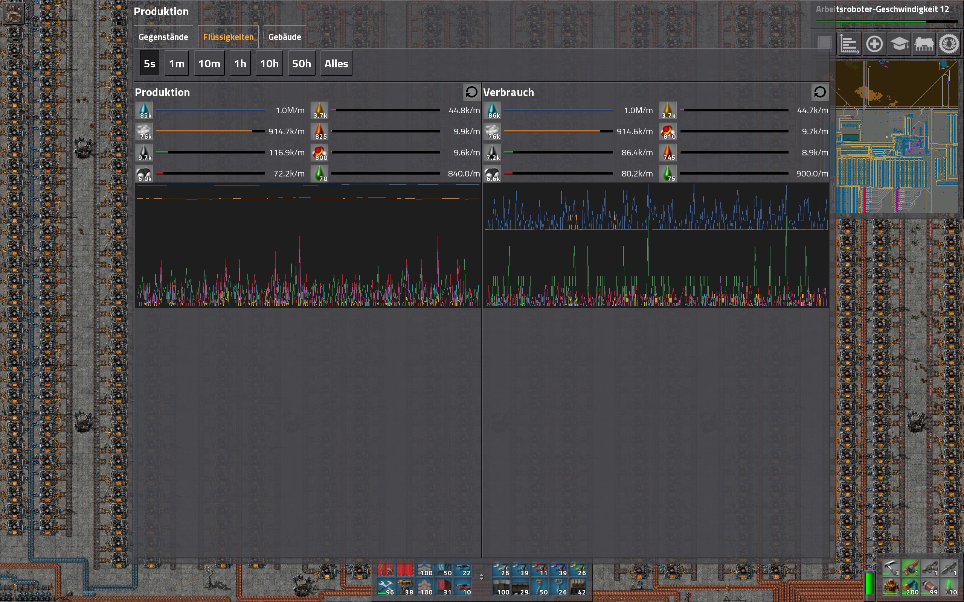Toggle steam in Produktion at 914.7k/m
Image resolution: width=964 pixels, height=602 pixels.
coord(144,131)
